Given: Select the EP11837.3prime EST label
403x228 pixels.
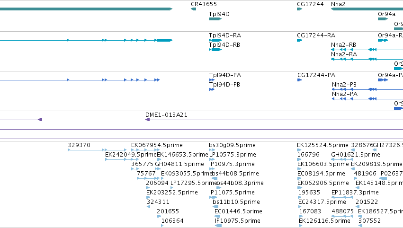Looking at the screenshot, I should click(x=355, y=193).
